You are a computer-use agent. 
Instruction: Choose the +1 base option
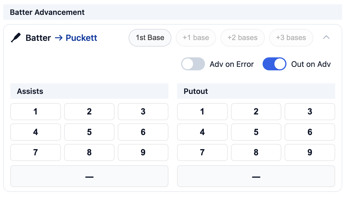pyautogui.click(x=196, y=38)
